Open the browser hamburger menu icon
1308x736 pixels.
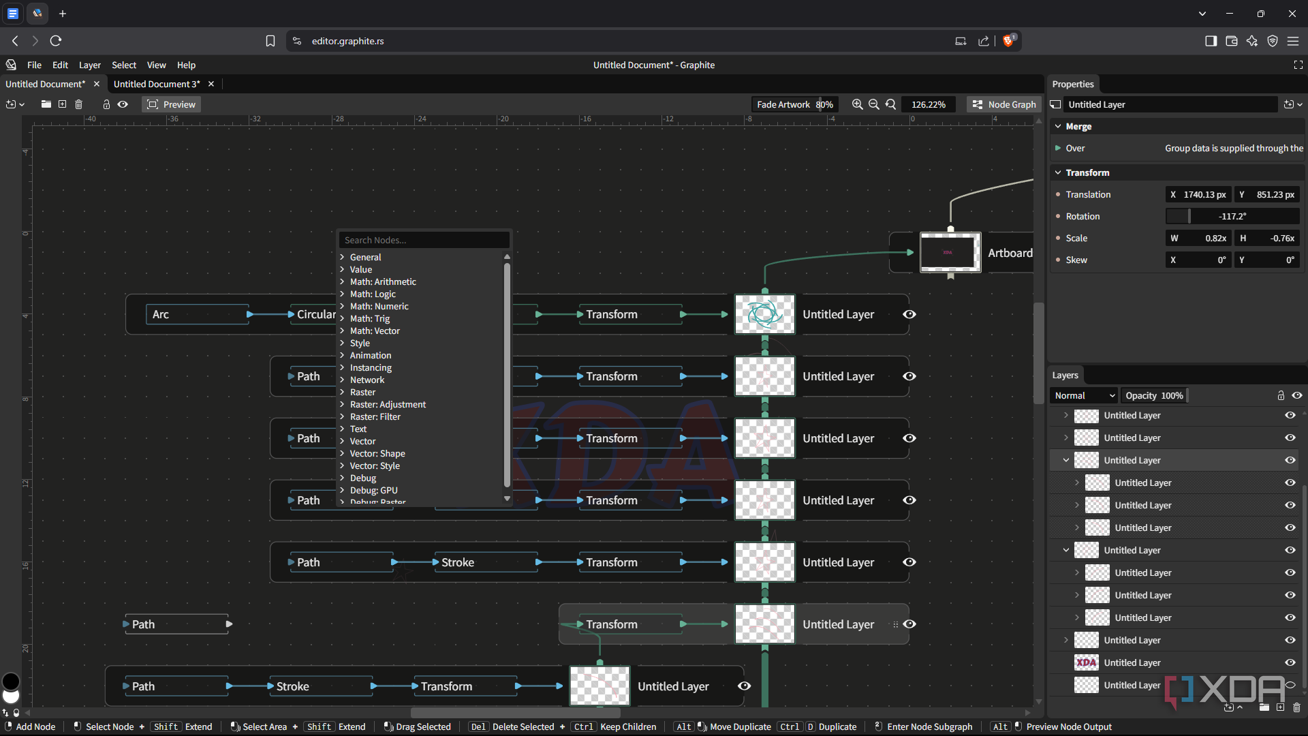tap(1292, 41)
